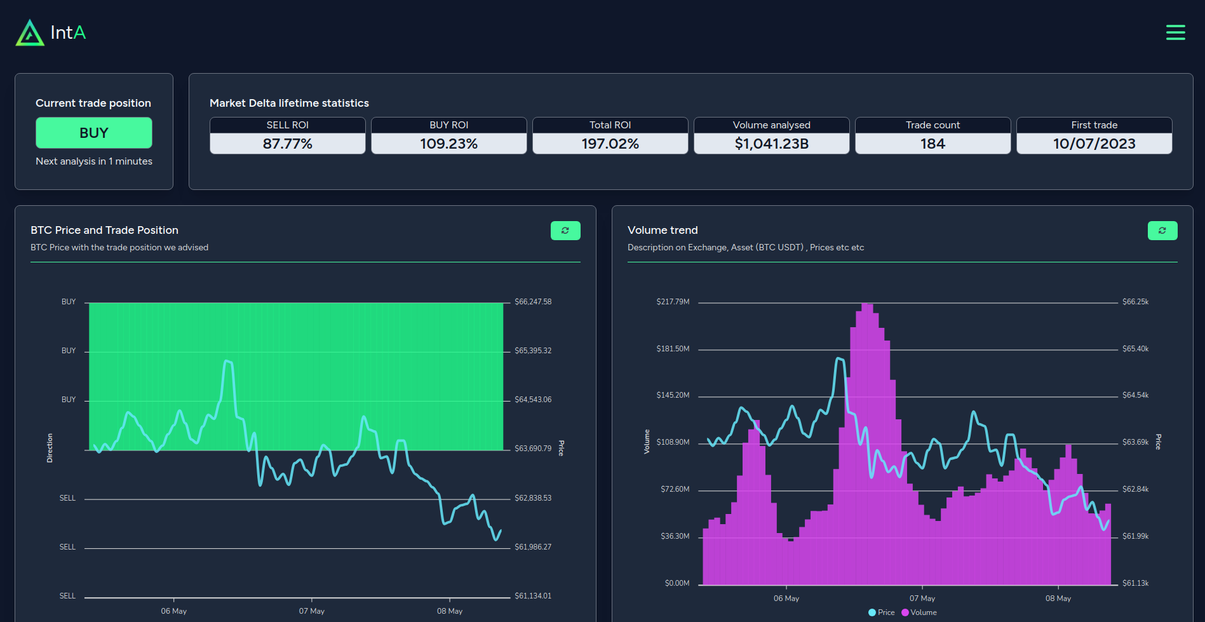Click the 06 May tick in Volume trend chart
The height and width of the screenshot is (622, 1205).
pos(786,598)
